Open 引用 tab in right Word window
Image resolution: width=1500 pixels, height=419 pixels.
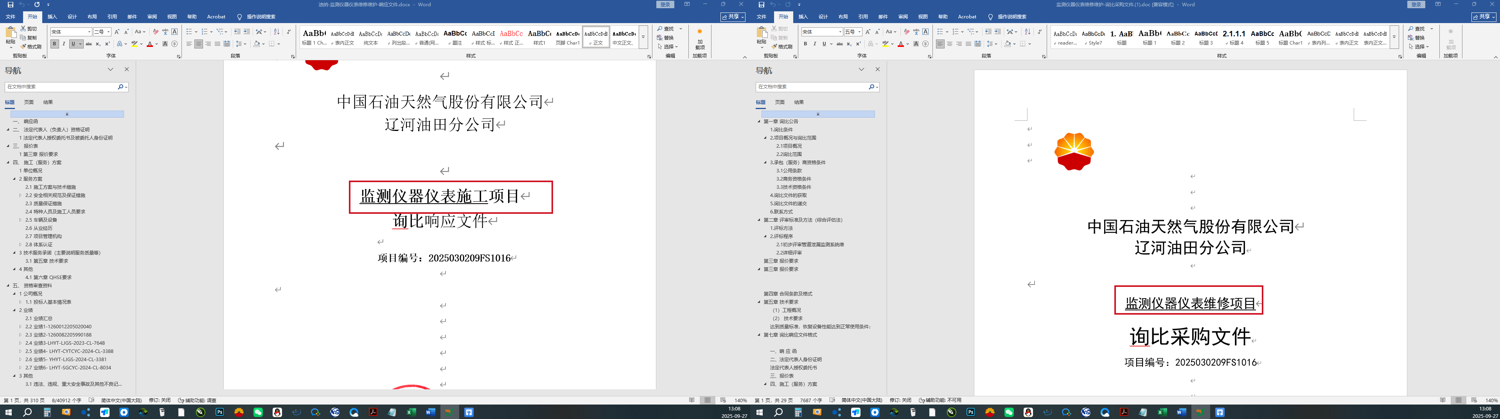click(863, 17)
